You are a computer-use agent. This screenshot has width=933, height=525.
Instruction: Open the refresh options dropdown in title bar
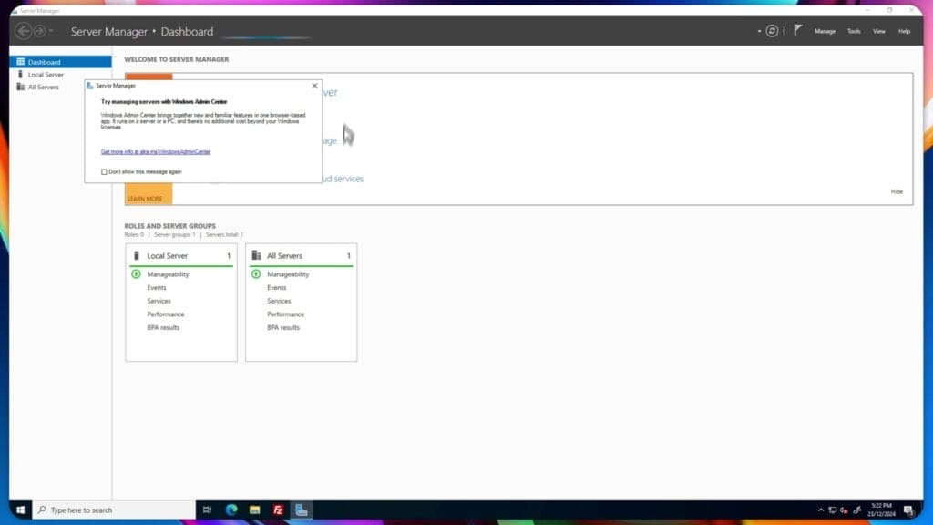coord(759,31)
